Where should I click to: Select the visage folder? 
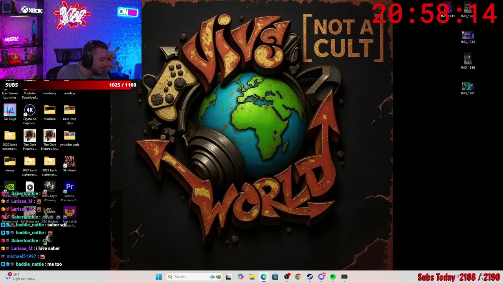[10, 164]
